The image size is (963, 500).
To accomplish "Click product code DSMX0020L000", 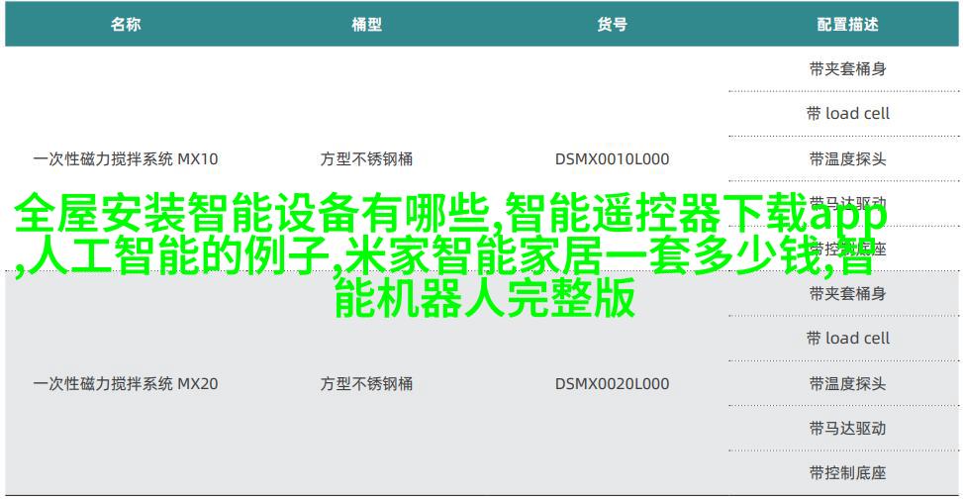I will click(x=612, y=384).
